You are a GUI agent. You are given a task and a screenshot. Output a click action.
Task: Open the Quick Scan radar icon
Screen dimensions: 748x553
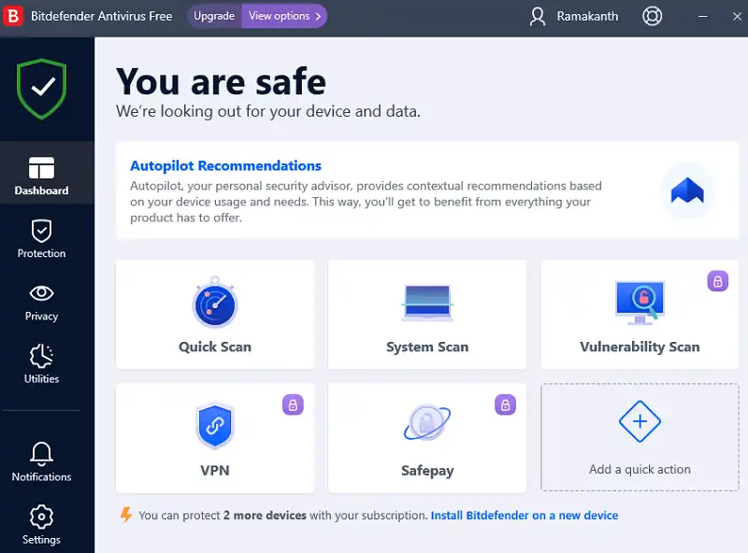[x=215, y=304]
